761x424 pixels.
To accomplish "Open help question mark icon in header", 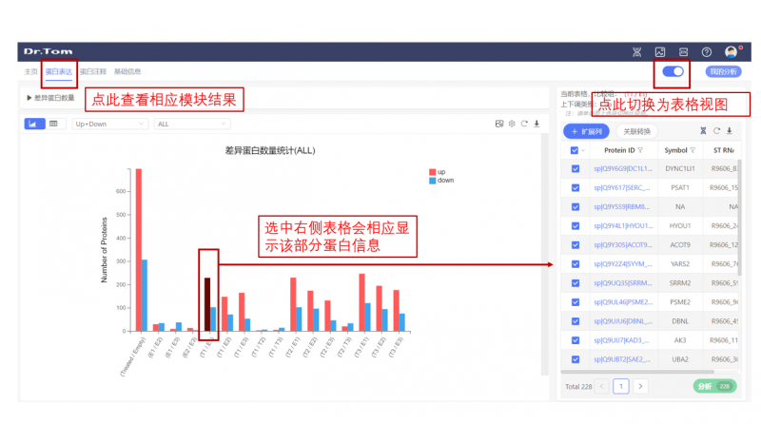I will [707, 51].
